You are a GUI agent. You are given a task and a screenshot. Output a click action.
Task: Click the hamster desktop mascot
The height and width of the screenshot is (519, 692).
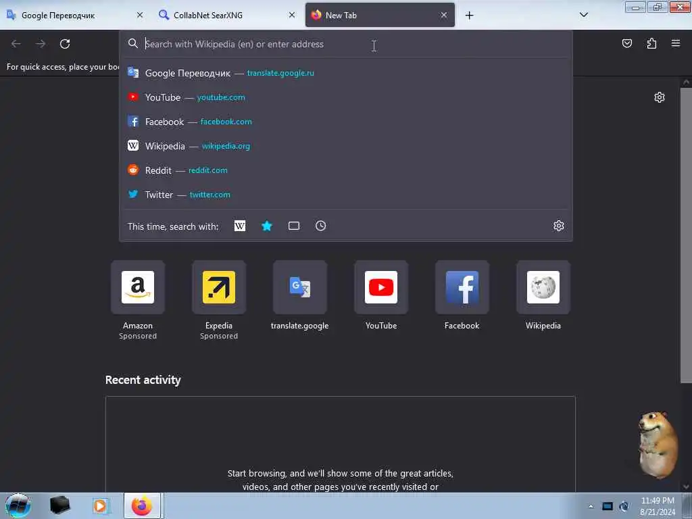657,445
